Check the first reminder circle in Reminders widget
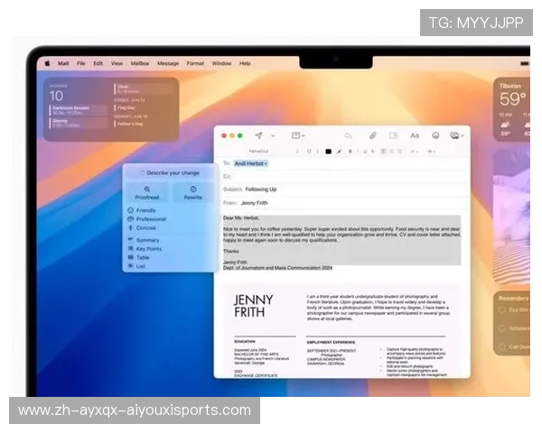This screenshot has height=433, width=542. [502, 309]
